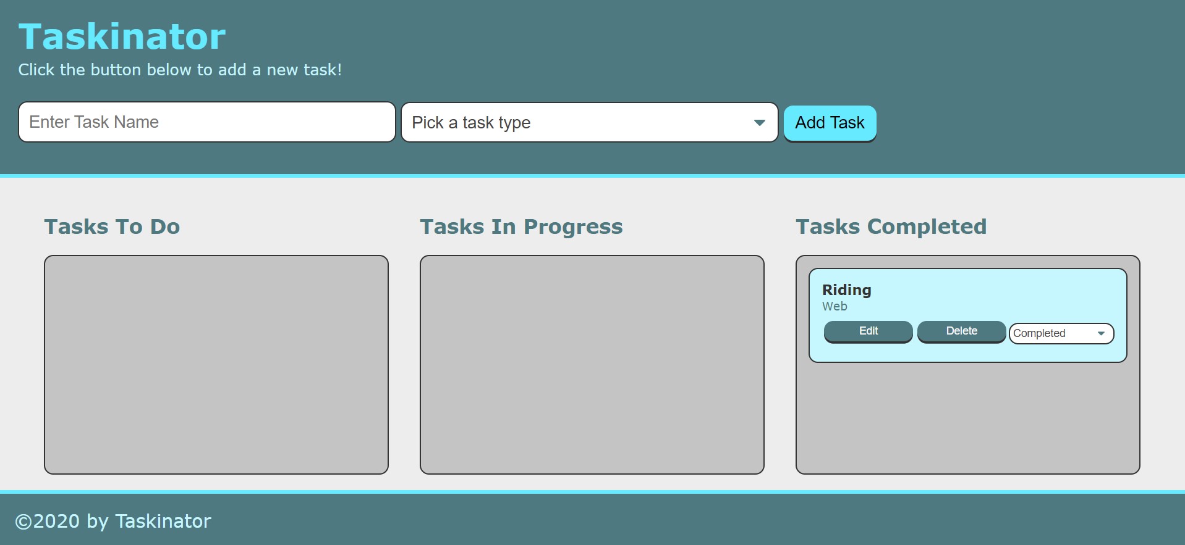Click inside the empty Tasks In Progress list
1185x545 pixels.
point(592,364)
